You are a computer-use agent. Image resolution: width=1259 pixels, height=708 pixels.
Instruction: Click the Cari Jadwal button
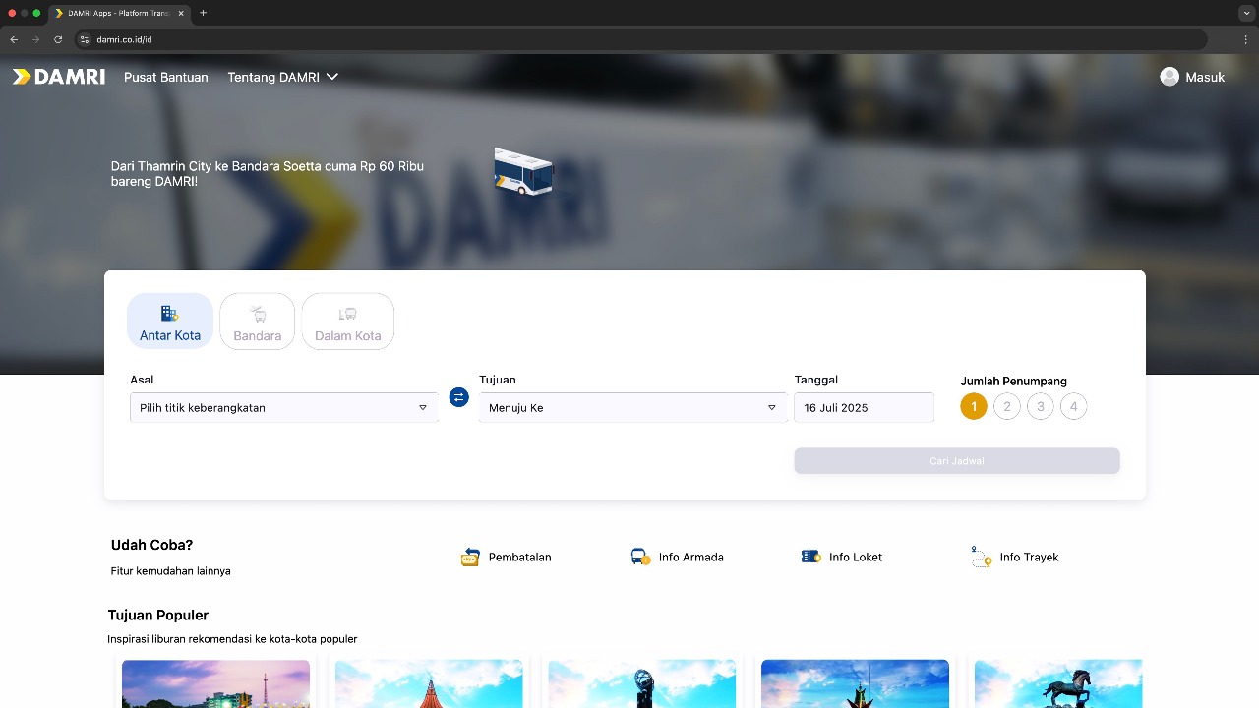[x=957, y=461]
